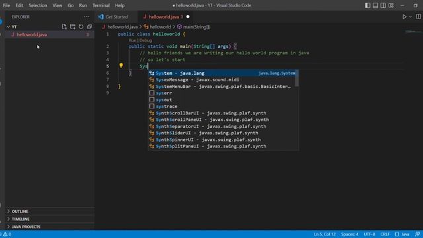
Task: Click the suggestion list scrollbar thumb
Action: coord(297,78)
